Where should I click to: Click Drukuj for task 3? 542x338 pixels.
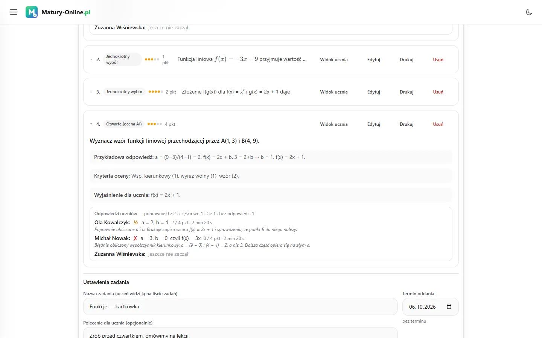click(406, 92)
